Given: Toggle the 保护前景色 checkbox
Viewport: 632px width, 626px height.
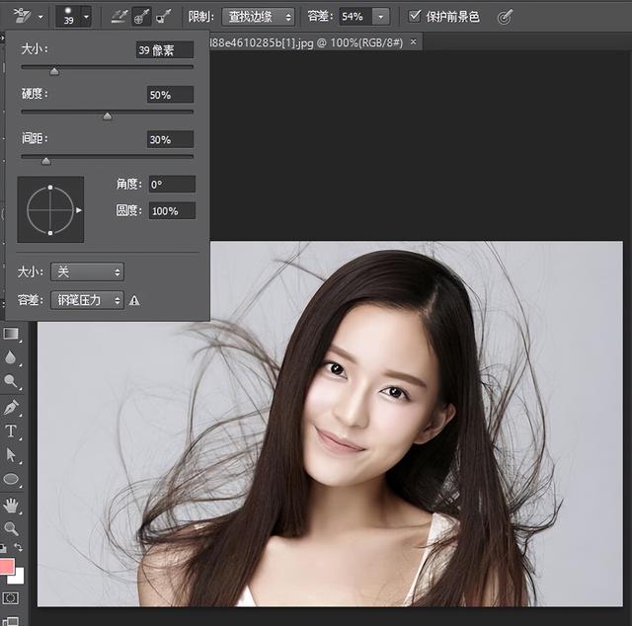Looking at the screenshot, I should pyautogui.click(x=415, y=17).
